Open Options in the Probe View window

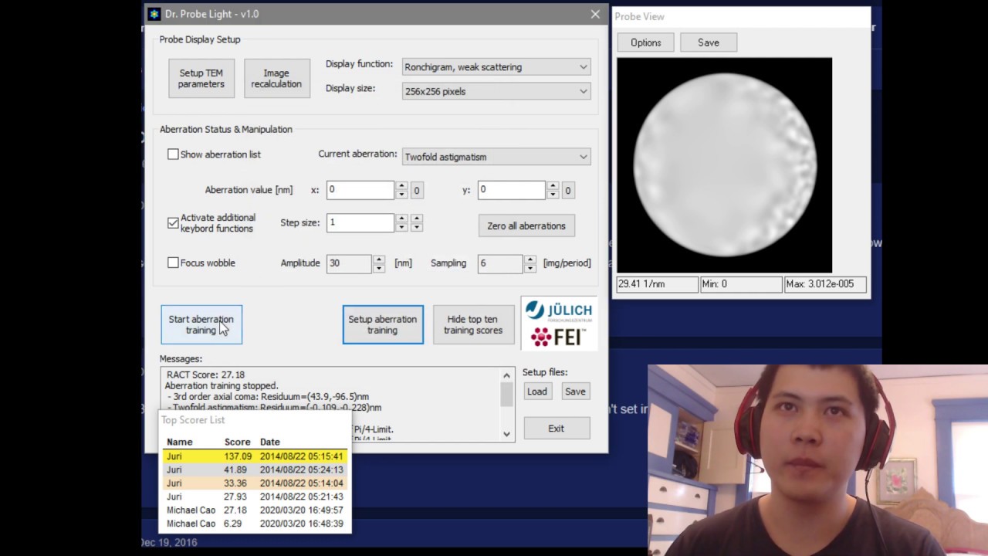click(x=646, y=42)
